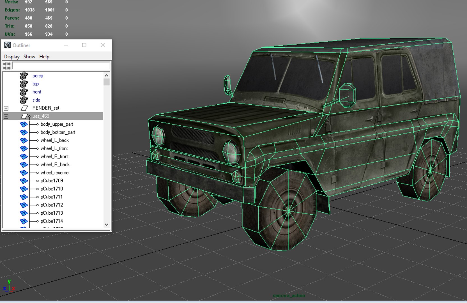Open the Outliner Help menu
The width and height of the screenshot is (467, 303).
(44, 57)
